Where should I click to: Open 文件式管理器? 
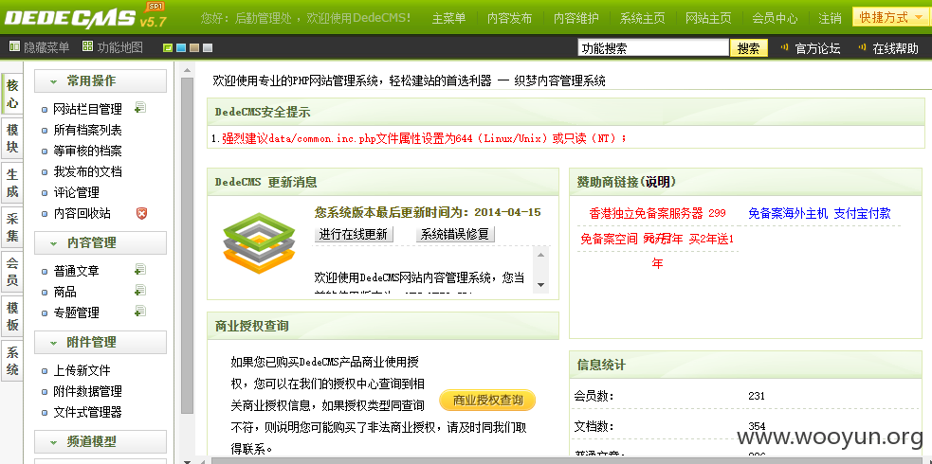[88, 412]
